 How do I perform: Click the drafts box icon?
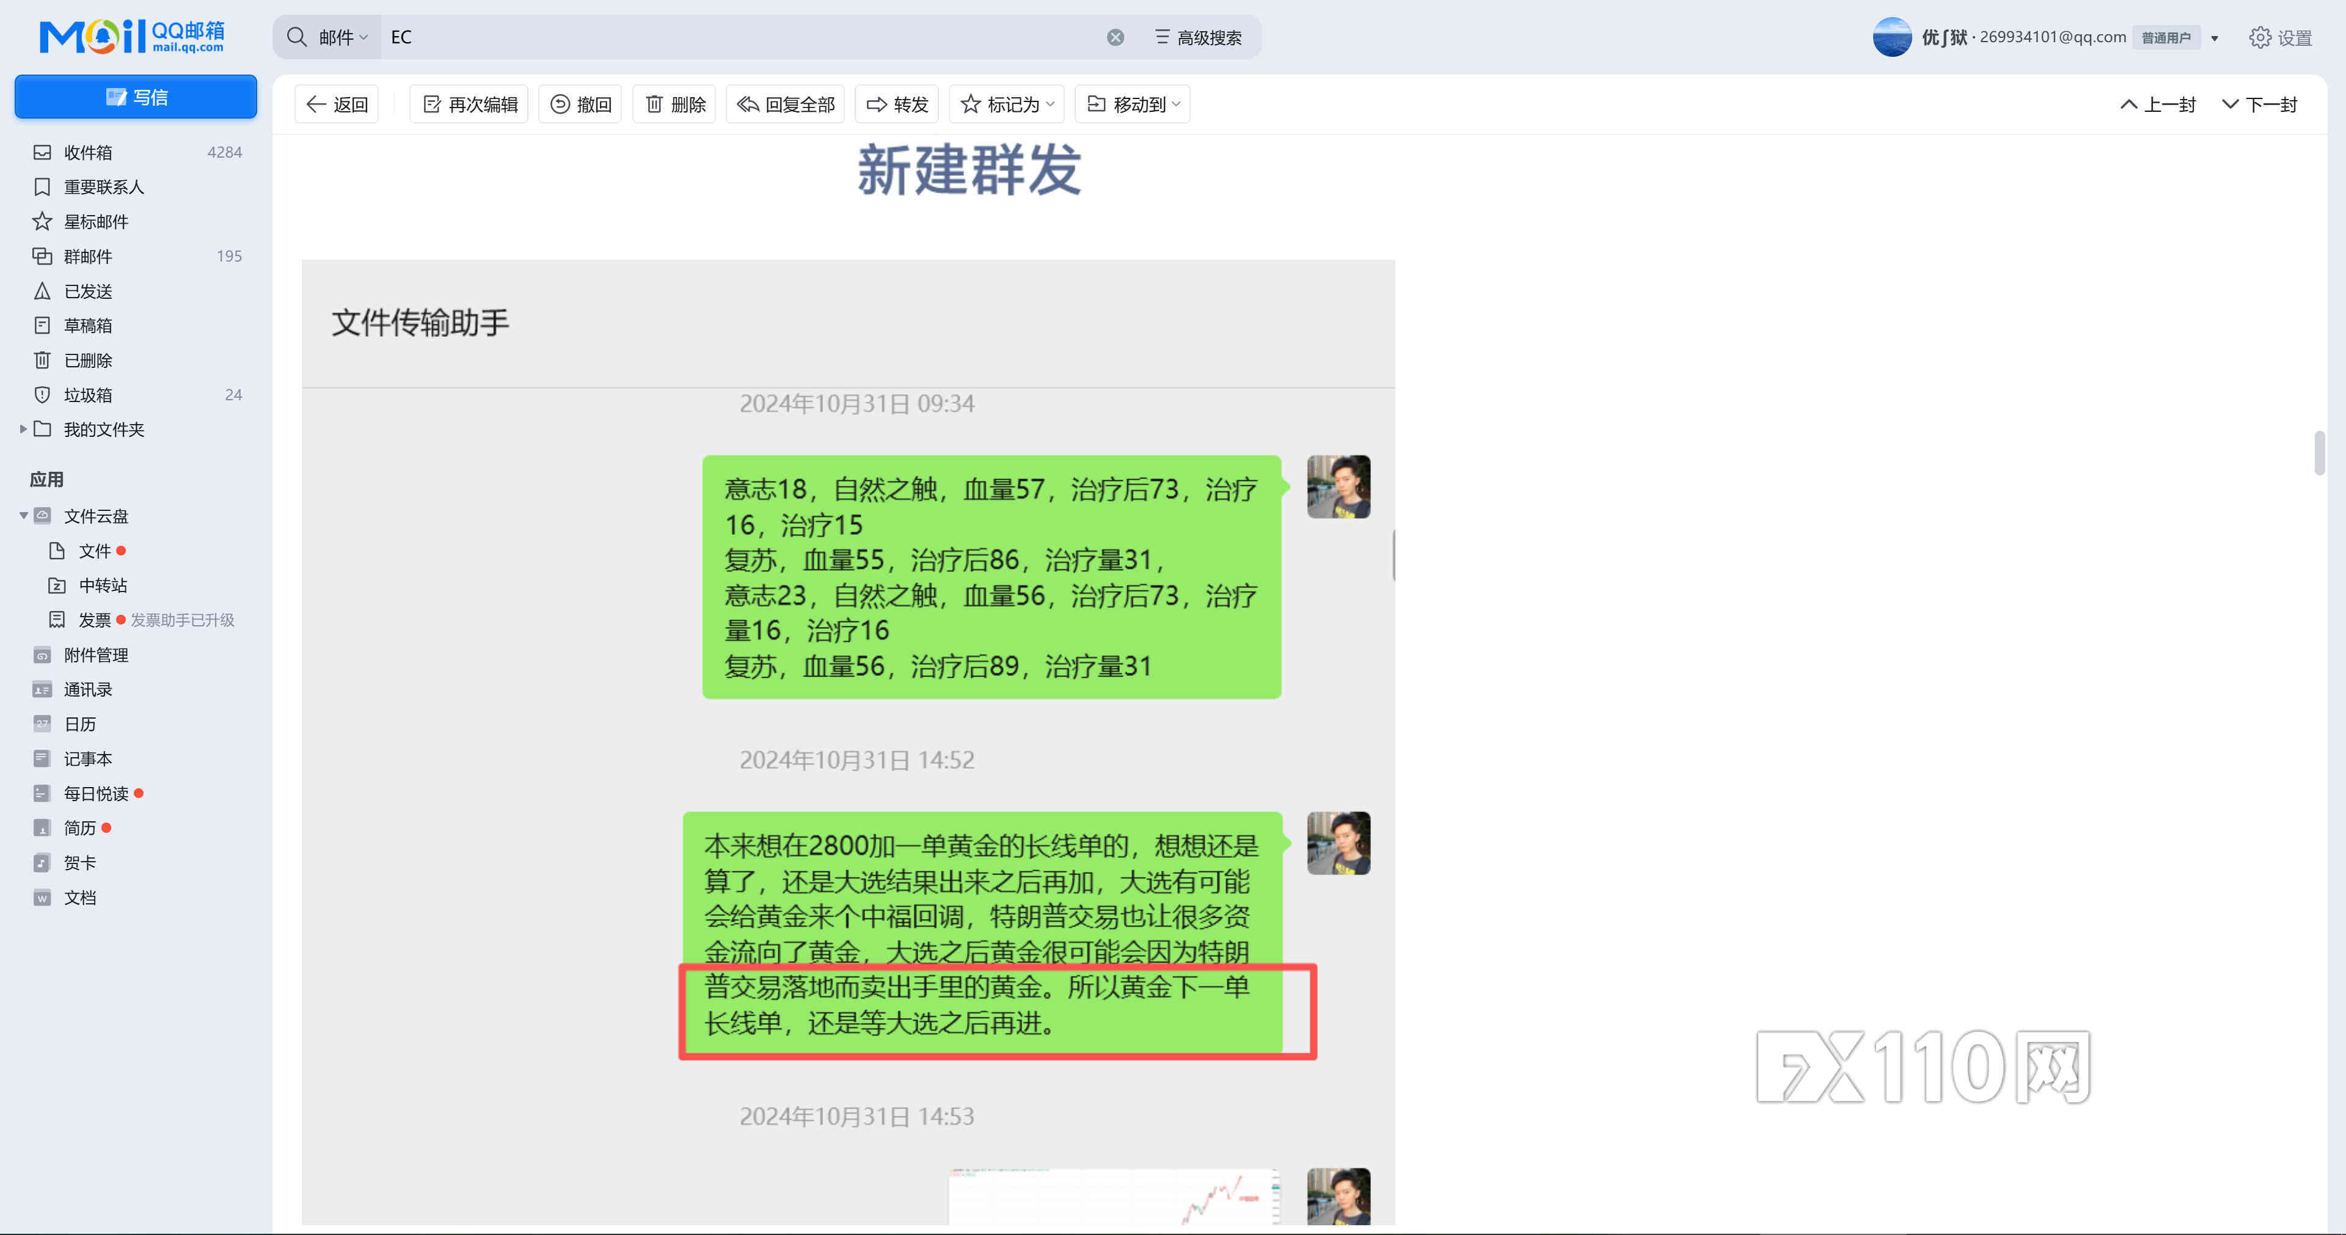[42, 325]
